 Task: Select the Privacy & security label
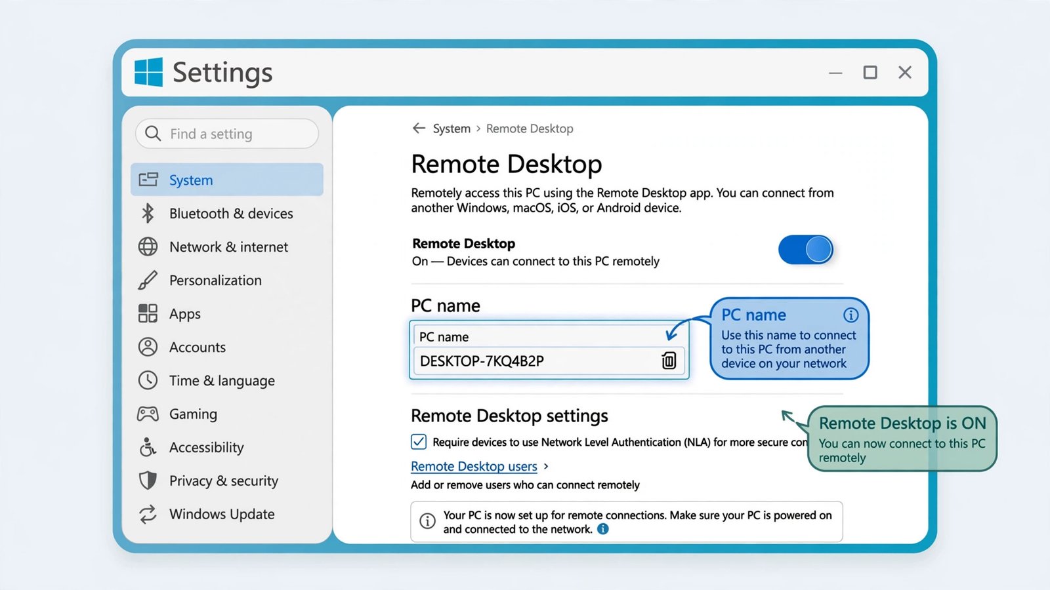224,481
